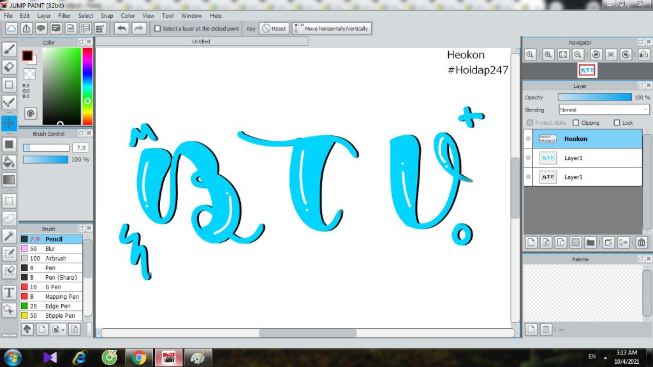Delete palette entry with trash icon
Image resolution: width=653 pixels, height=367 pixels.
click(x=546, y=329)
